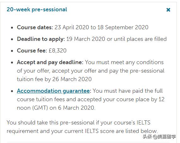Select the Accept and pay deadline label

[x=50, y=63]
